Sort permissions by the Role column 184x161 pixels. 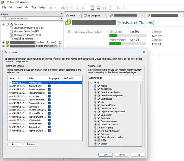coord(38,78)
